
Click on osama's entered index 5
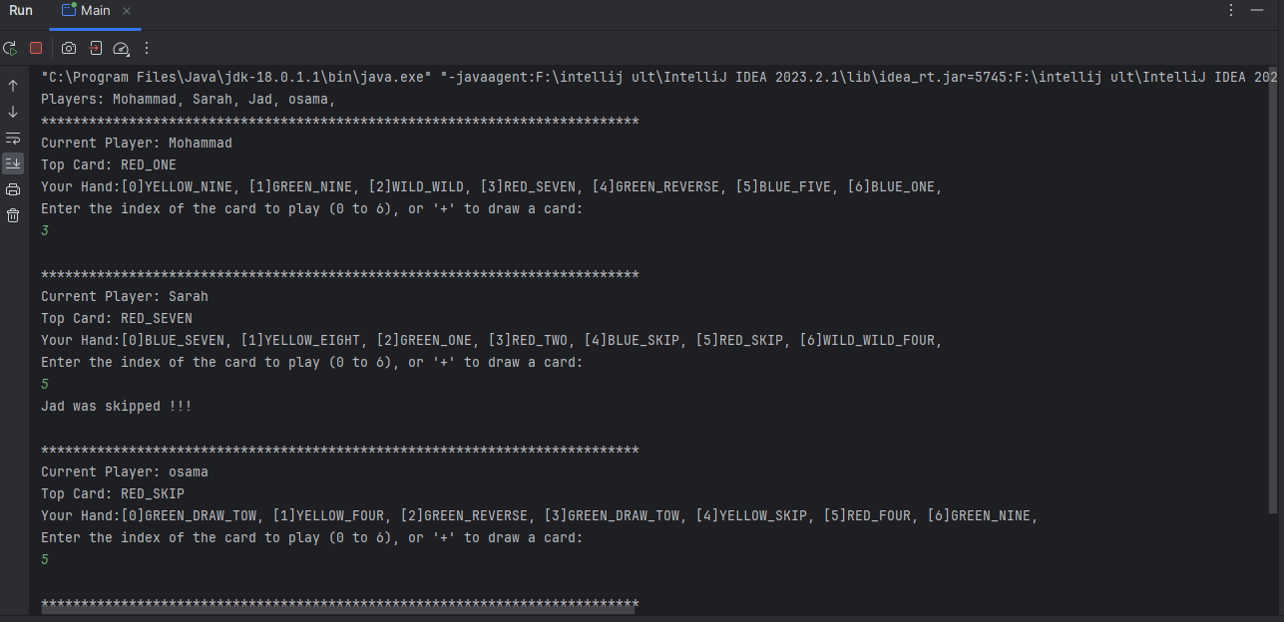(45, 559)
